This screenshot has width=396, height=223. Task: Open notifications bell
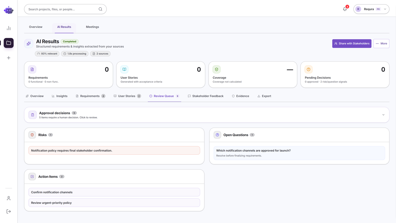[345, 9]
